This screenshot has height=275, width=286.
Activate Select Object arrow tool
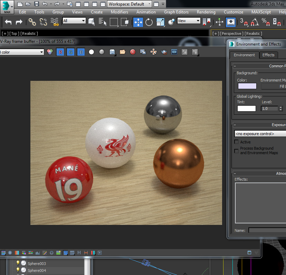click(x=92, y=22)
